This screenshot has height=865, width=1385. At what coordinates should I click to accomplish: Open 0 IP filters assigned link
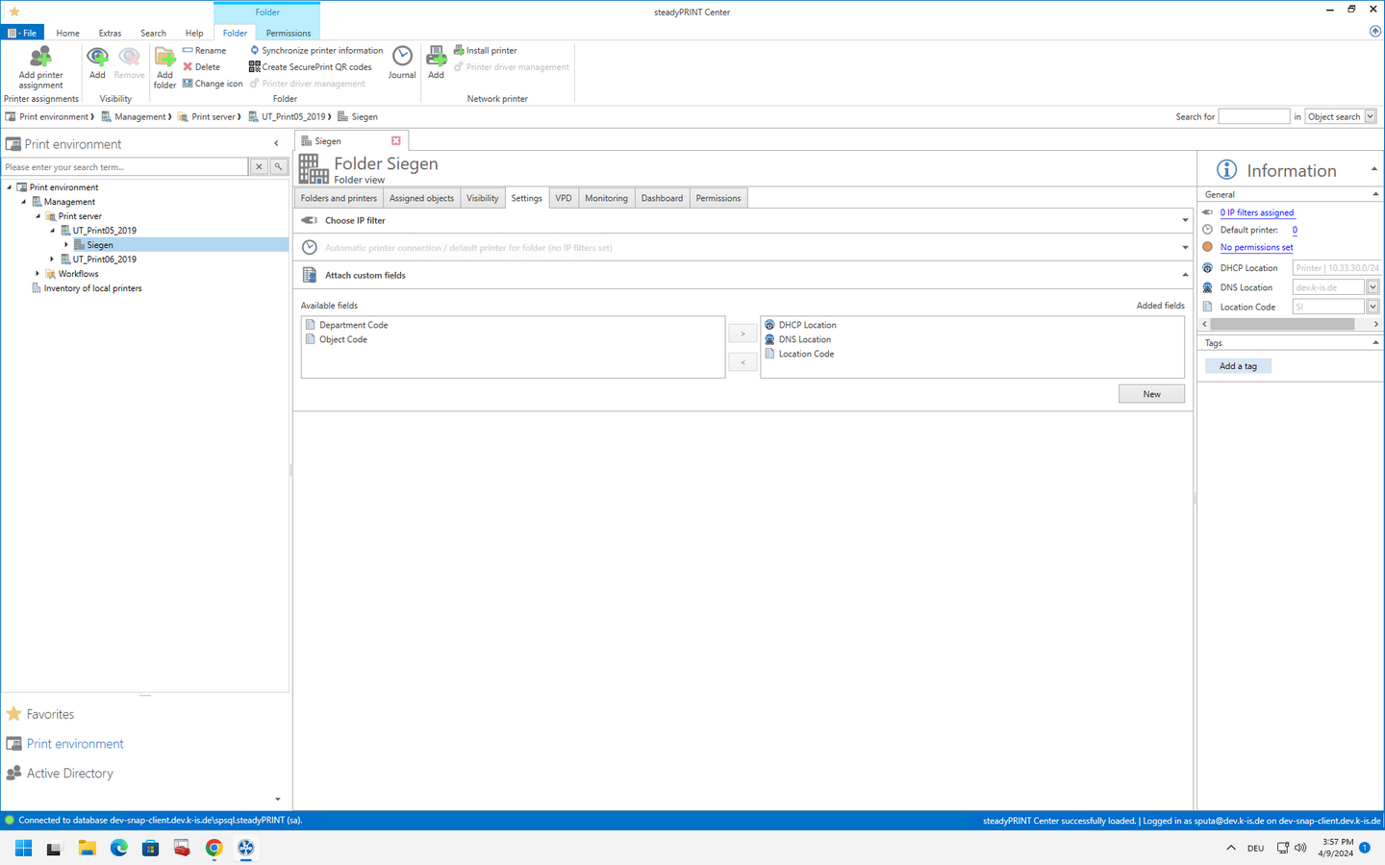(1256, 212)
